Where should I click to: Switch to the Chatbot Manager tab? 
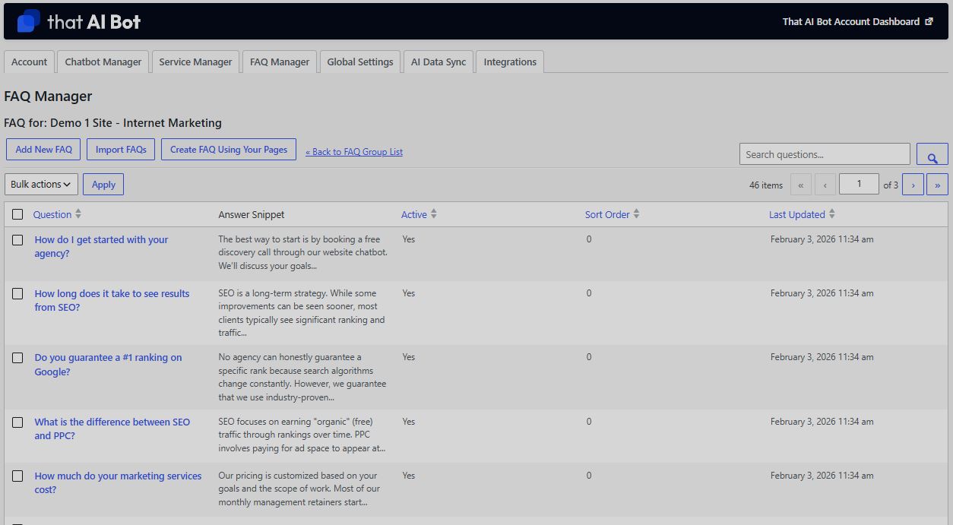103,62
